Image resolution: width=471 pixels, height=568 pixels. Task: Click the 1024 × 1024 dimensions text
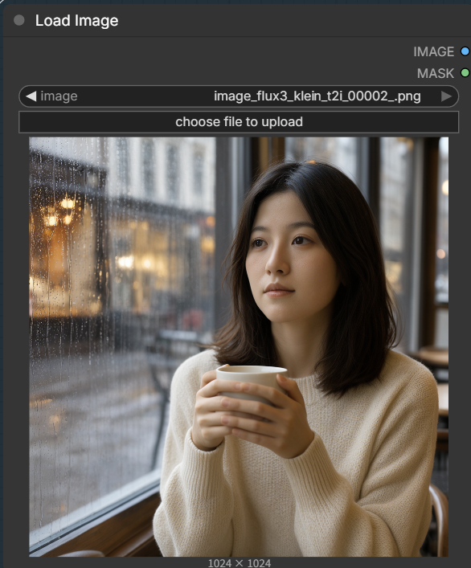(x=240, y=563)
